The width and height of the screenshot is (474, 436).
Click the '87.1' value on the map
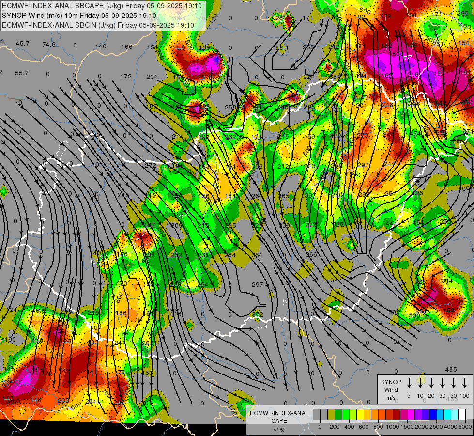pyautogui.click(x=282, y=48)
